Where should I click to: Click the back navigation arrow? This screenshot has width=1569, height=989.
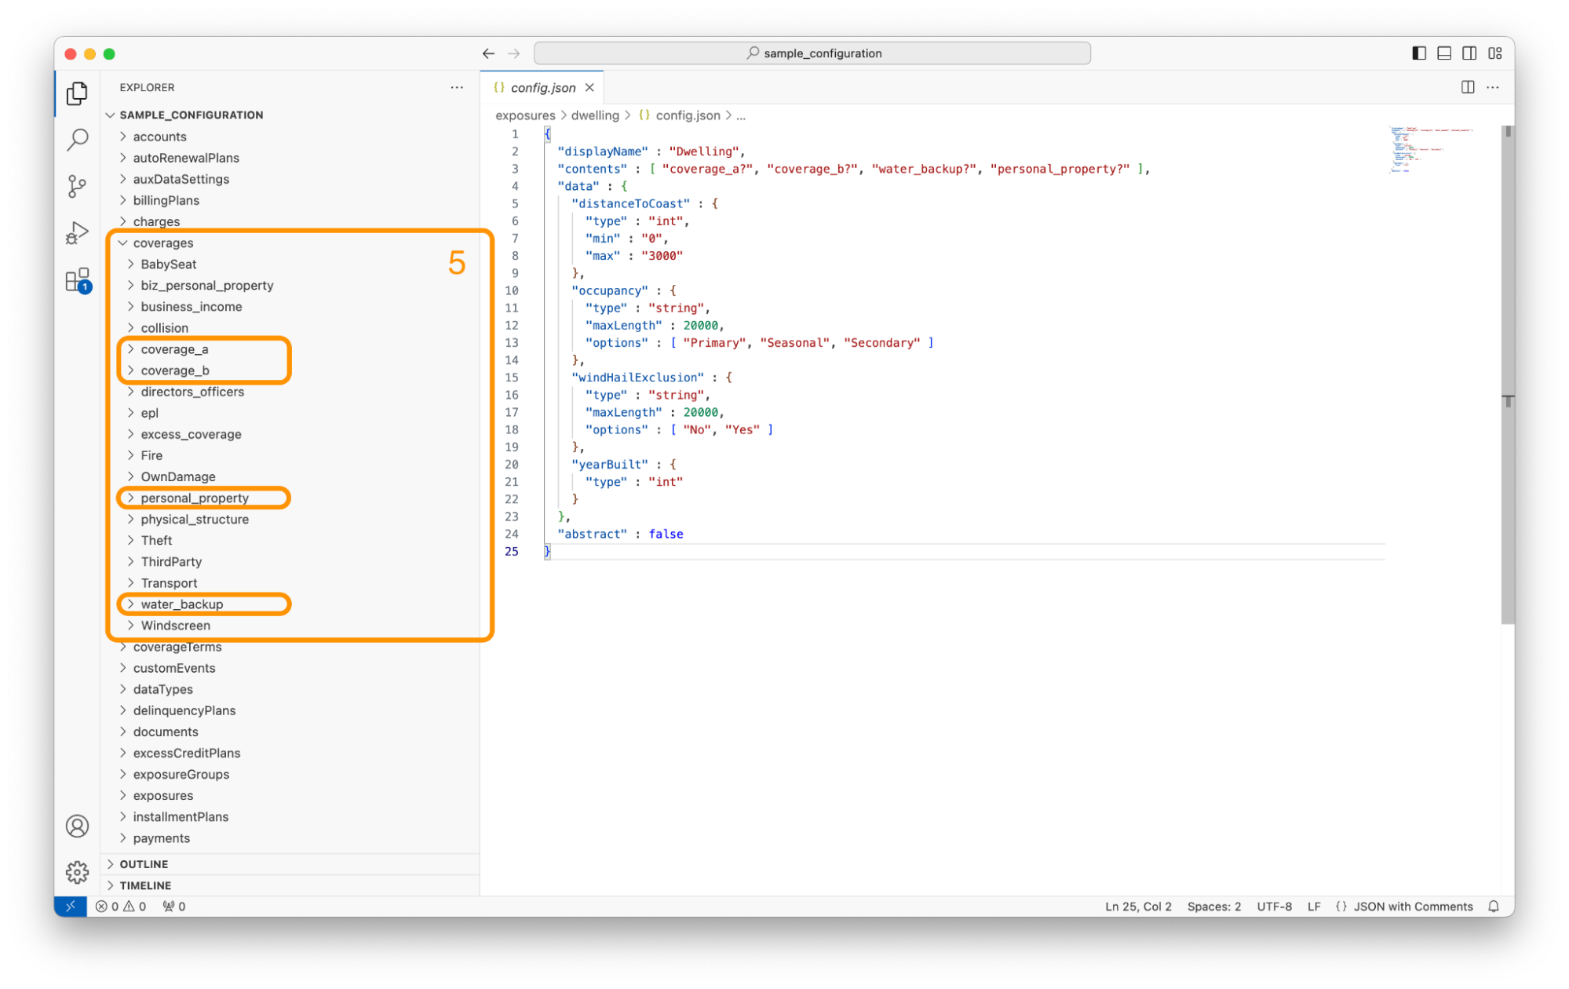point(487,53)
